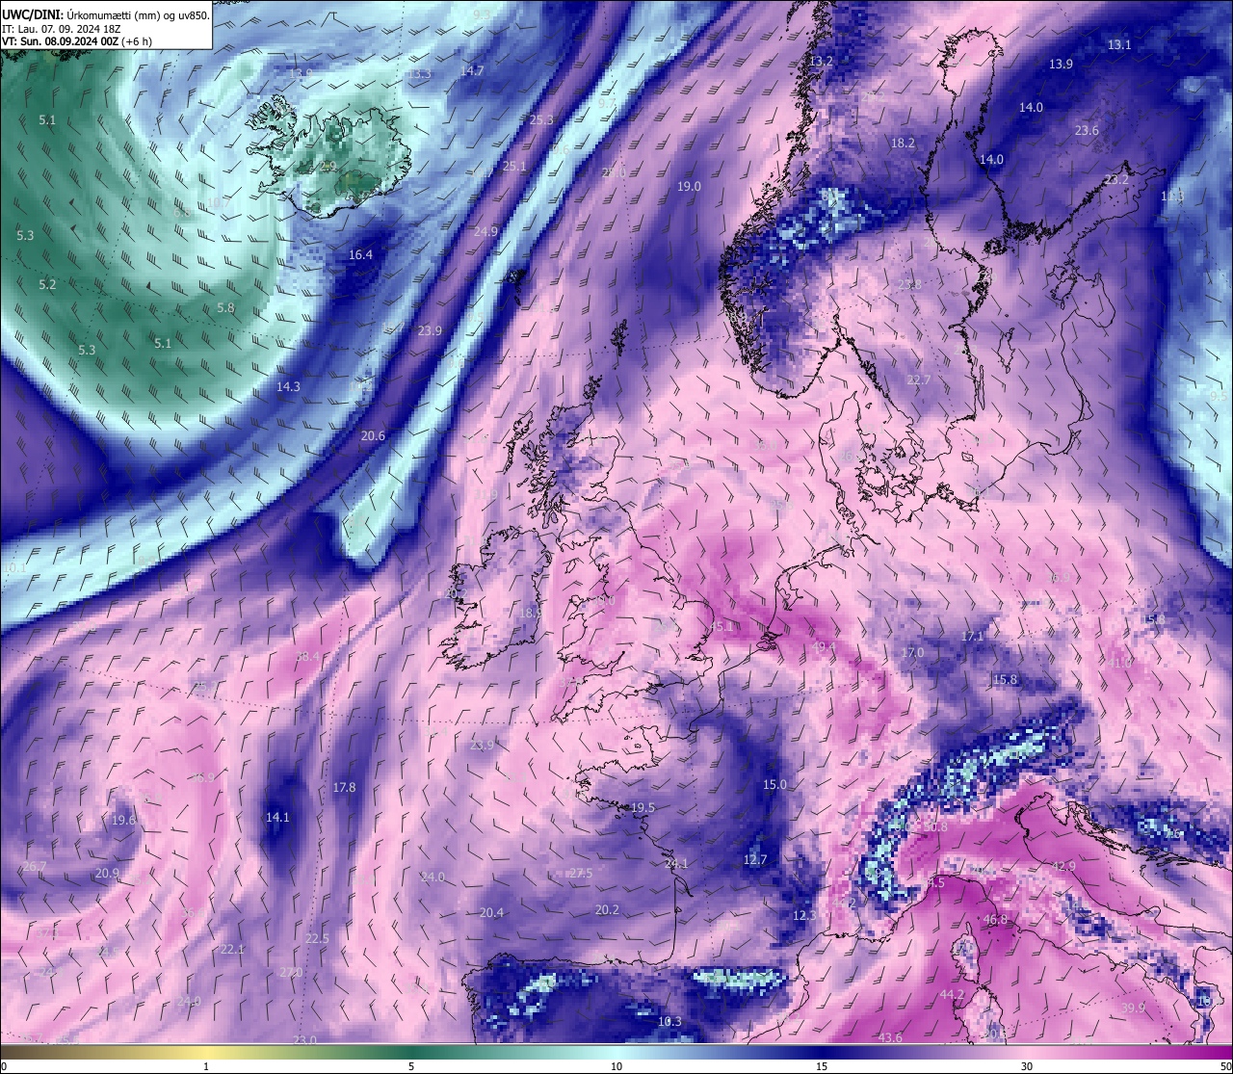The height and width of the screenshot is (1074, 1233).
Task: Click the map value '23.6'
Action: [x=1087, y=131]
